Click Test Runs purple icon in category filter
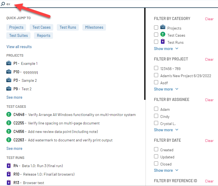The width and height of the screenshot is (218, 186). click(163, 41)
